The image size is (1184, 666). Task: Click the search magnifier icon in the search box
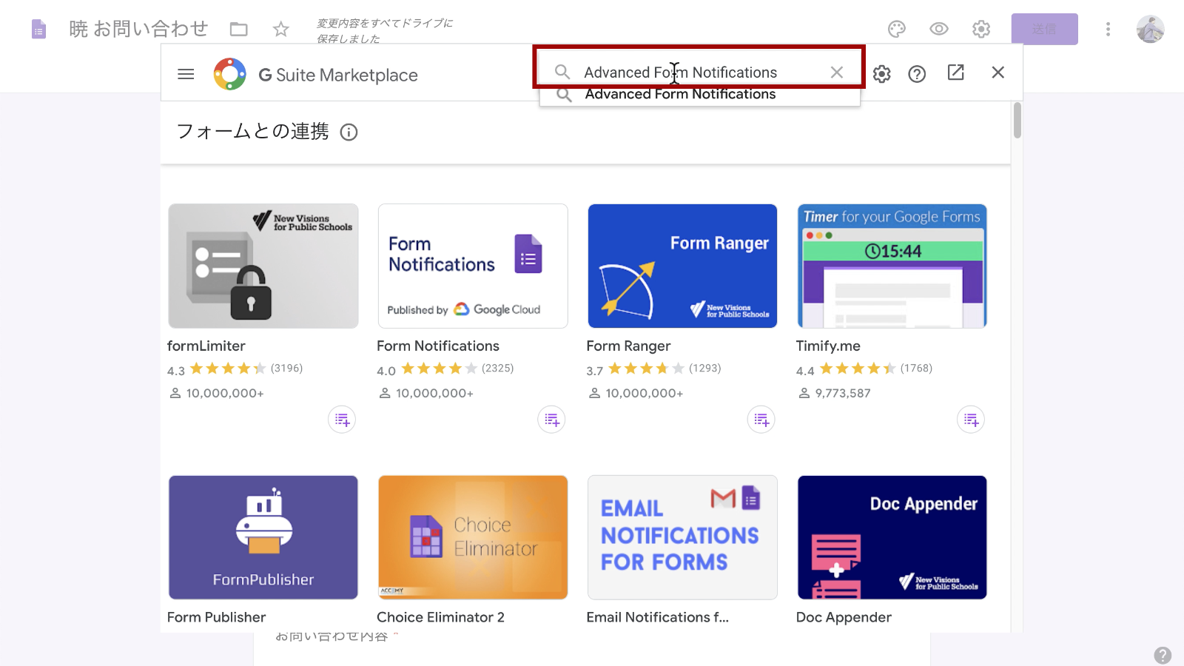(x=562, y=72)
